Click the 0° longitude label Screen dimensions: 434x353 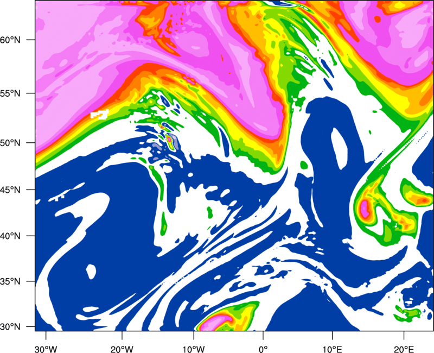coord(263,349)
